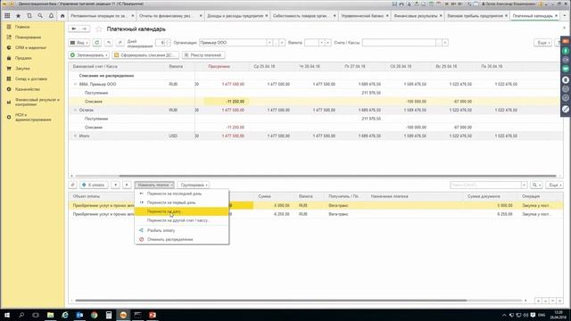Open the tabs list arrow after last tab
571x321 pixels.
pos(565,16)
